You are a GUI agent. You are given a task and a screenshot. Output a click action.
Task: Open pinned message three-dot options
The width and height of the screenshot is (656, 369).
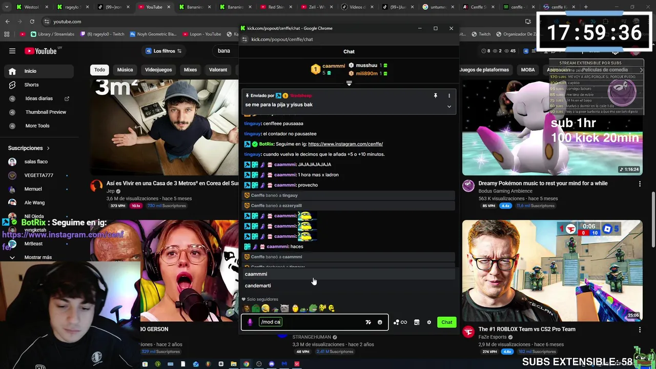(x=449, y=96)
